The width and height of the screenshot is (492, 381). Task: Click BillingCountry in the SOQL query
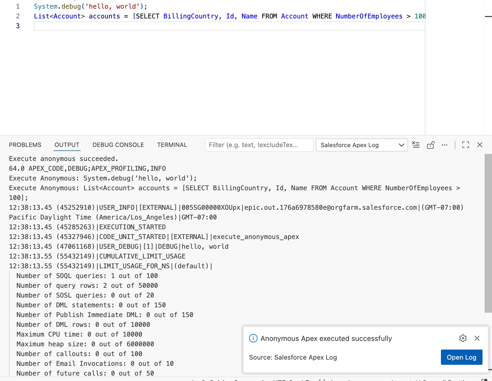[x=191, y=16]
